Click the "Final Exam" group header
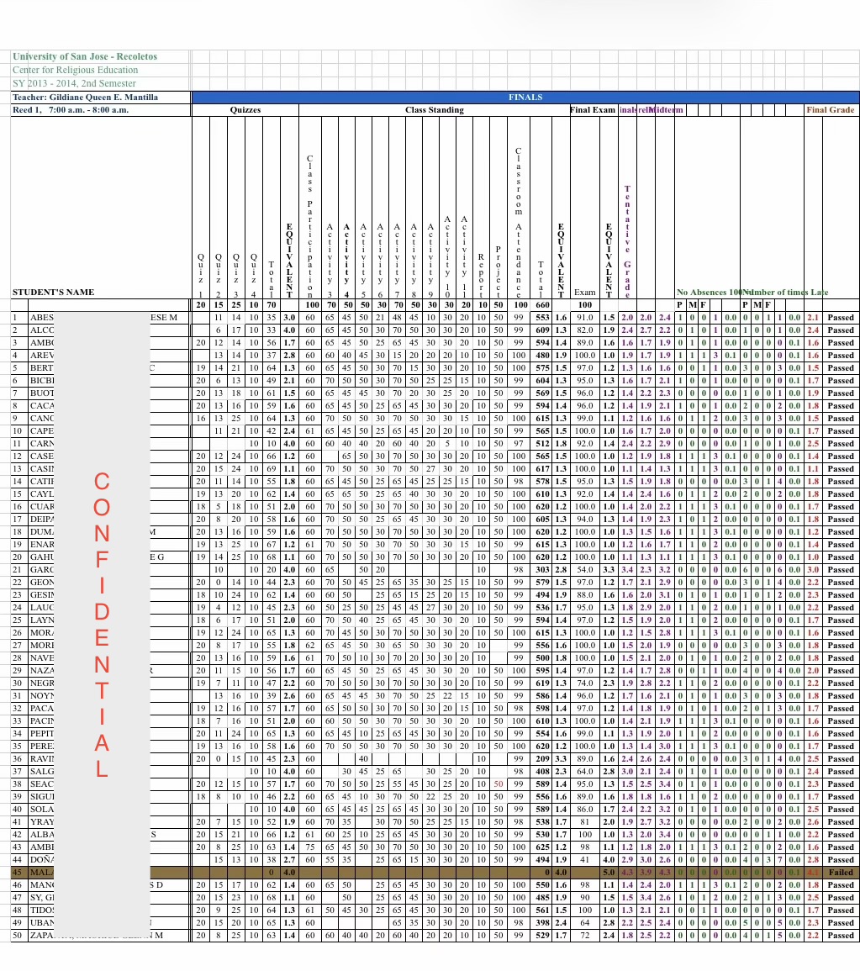 pos(593,110)
